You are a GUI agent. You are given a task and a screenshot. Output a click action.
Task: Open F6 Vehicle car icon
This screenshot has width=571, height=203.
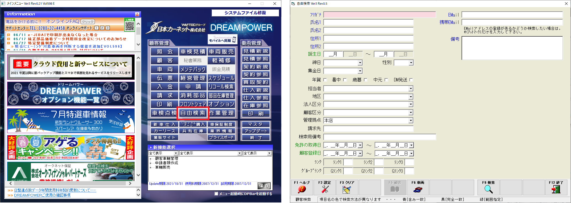click(x=418, y=187)
